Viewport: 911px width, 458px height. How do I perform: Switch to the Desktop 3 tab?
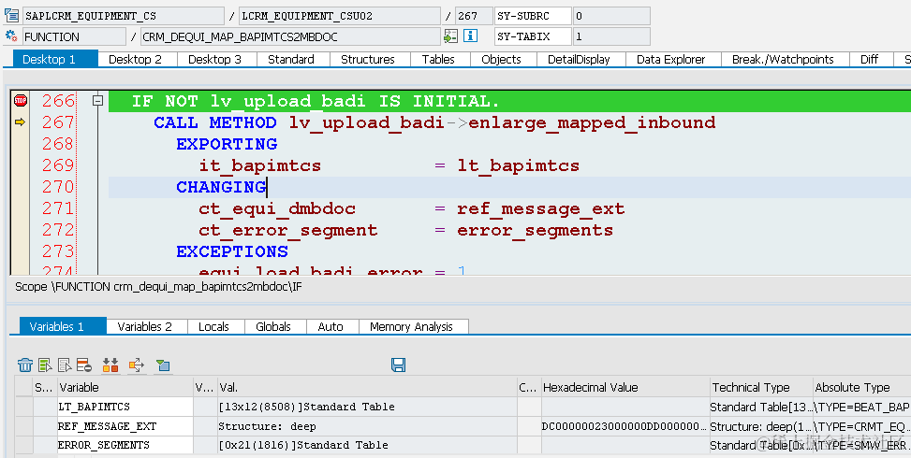pos(214,59)
